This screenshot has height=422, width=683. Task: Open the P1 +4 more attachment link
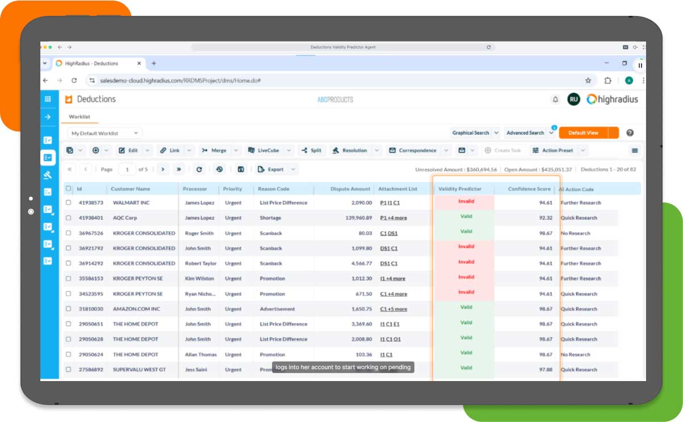pos(393,218)
